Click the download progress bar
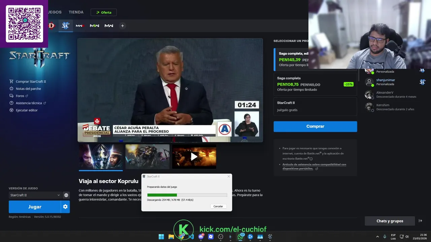Image resolution: width=431 pixels, height=242 pixels. click(187, 195)
